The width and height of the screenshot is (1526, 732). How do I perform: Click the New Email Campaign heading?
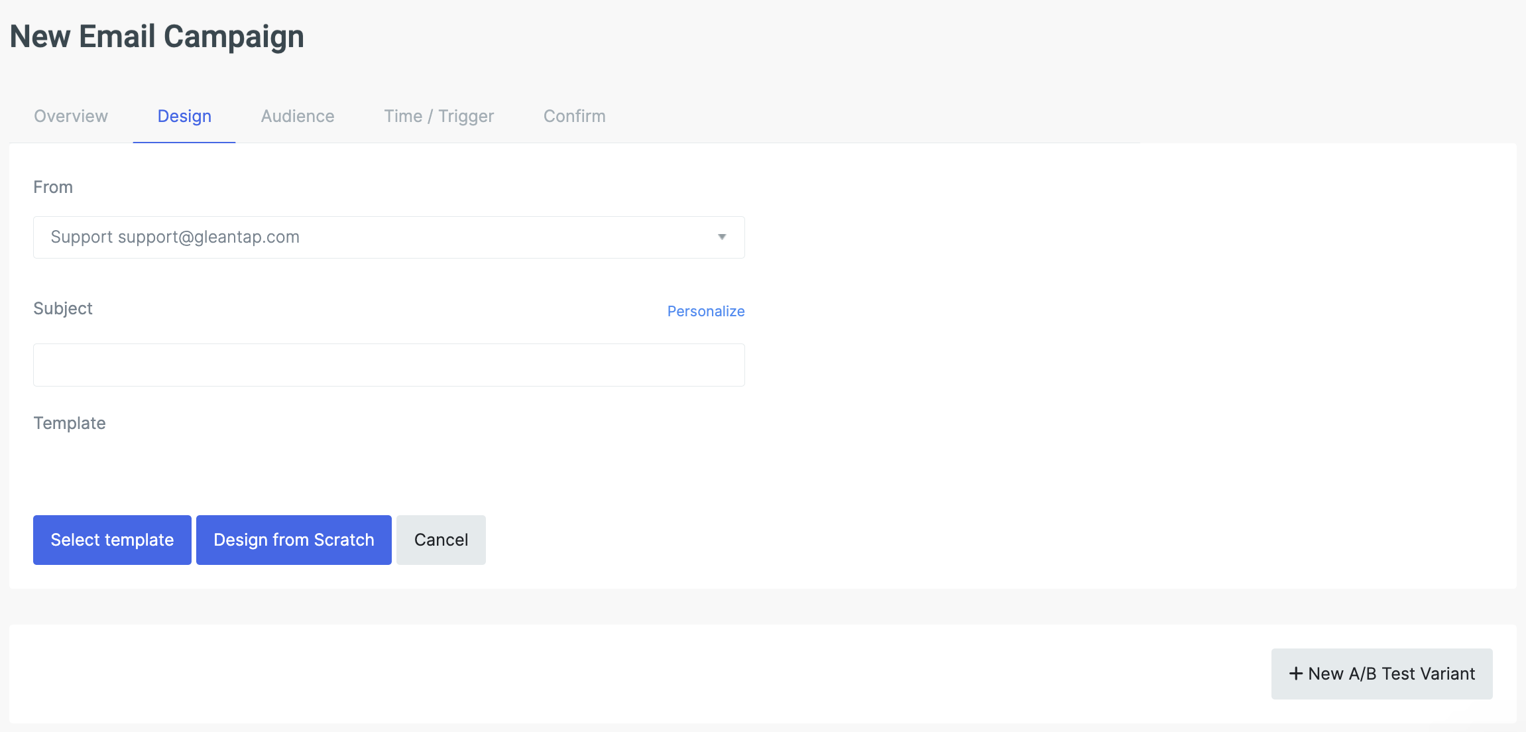[157, 36]
